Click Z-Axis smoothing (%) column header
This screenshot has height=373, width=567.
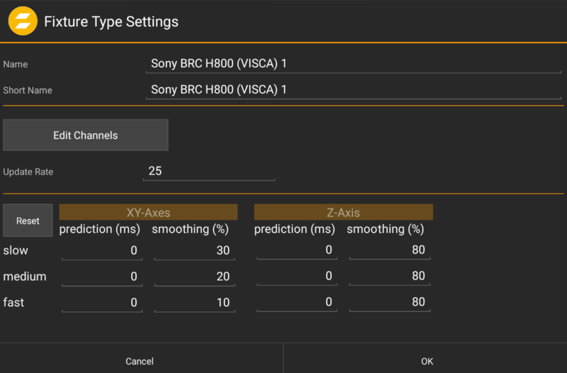pyautogui.click(x=386, y=229)
